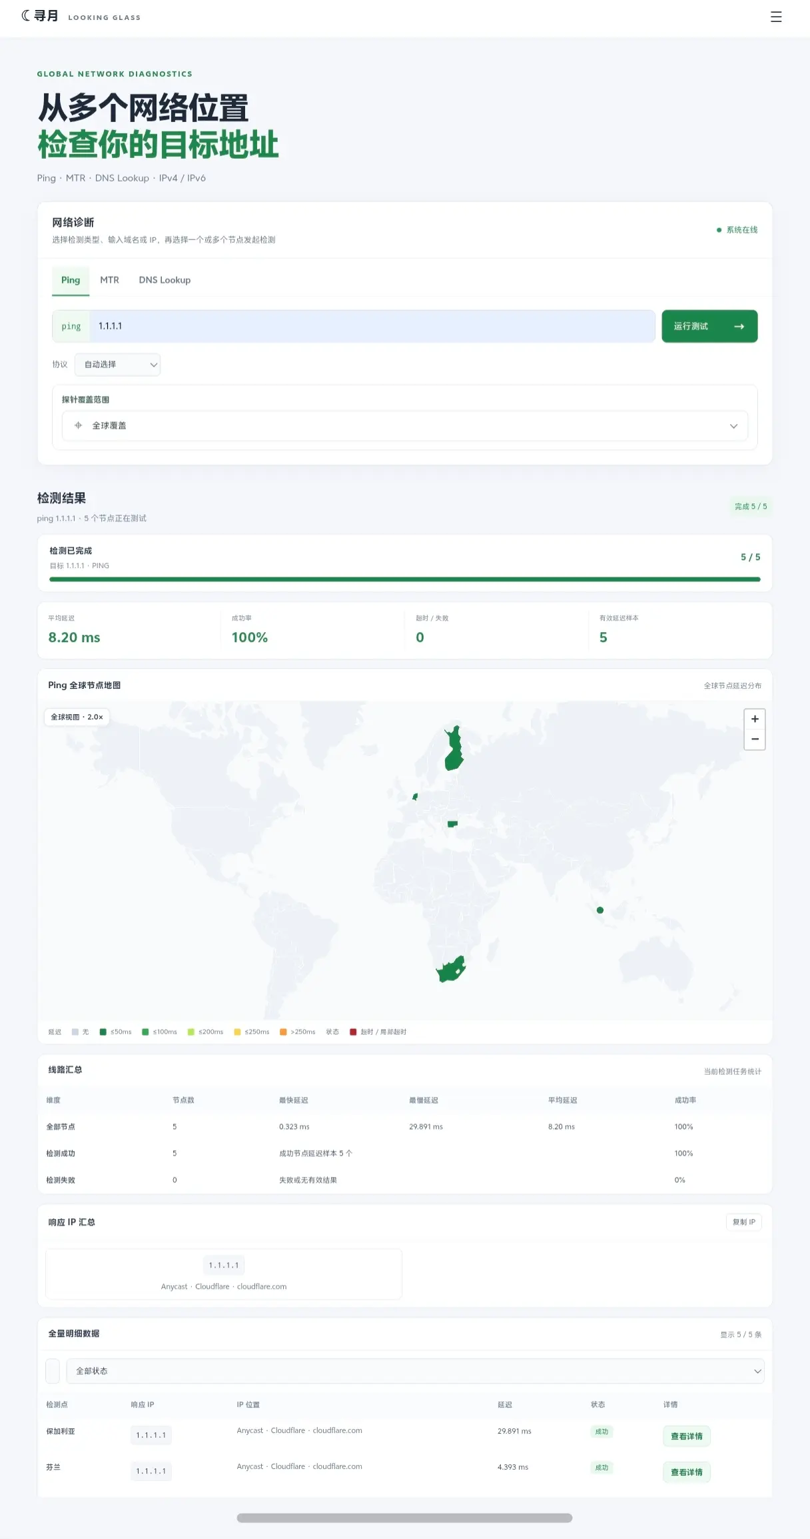810x1539 pixels.
Task: Switch to the DNS Lookup tab
Action: tap(165, 280)
